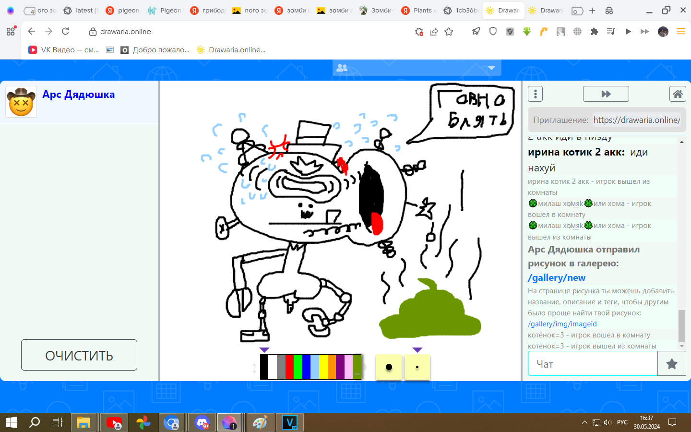
Task: Reload the drawaria.online page
Action: 66,31
